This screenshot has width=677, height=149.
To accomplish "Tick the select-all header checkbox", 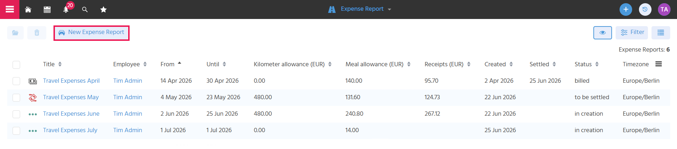I will coord(16,65).
